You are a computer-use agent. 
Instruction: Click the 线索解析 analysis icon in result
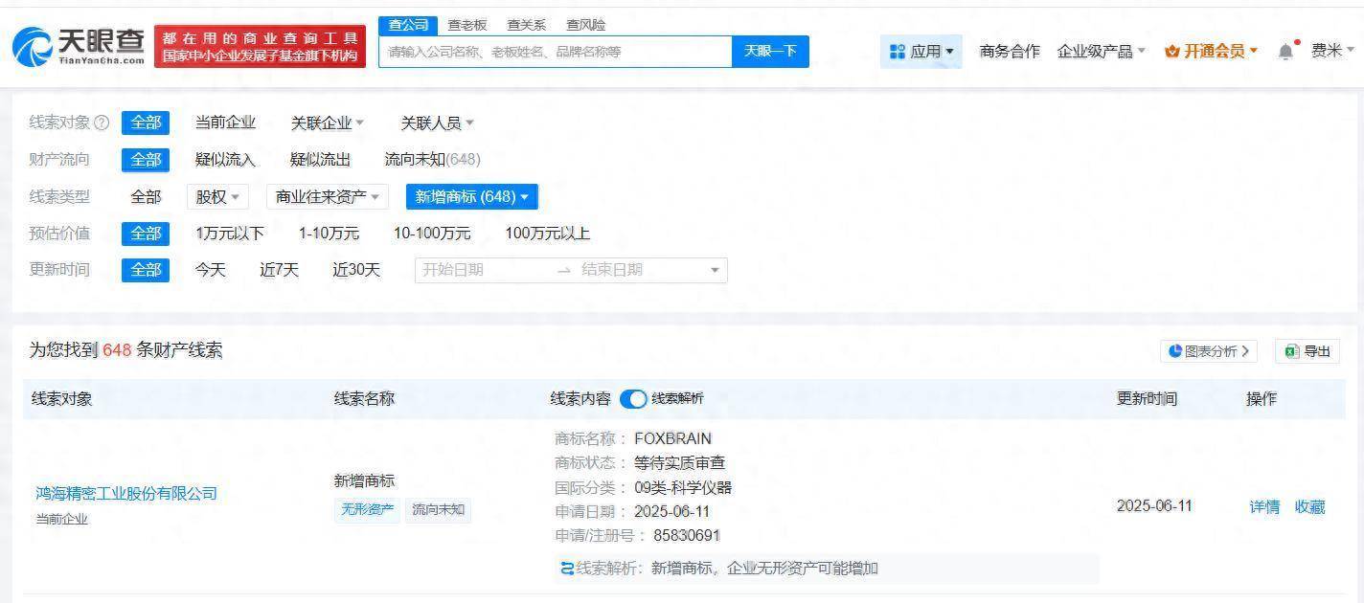pyautogui.click(x=567, y=569)
